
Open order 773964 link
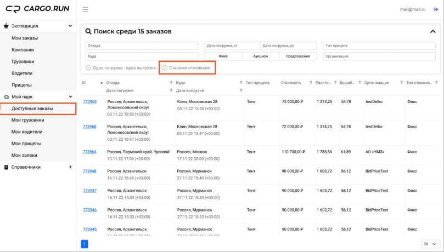tap(89, 152)
